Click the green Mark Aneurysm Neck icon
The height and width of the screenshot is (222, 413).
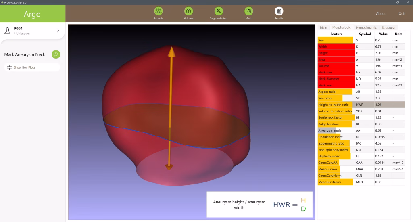(x=56, y=54)
